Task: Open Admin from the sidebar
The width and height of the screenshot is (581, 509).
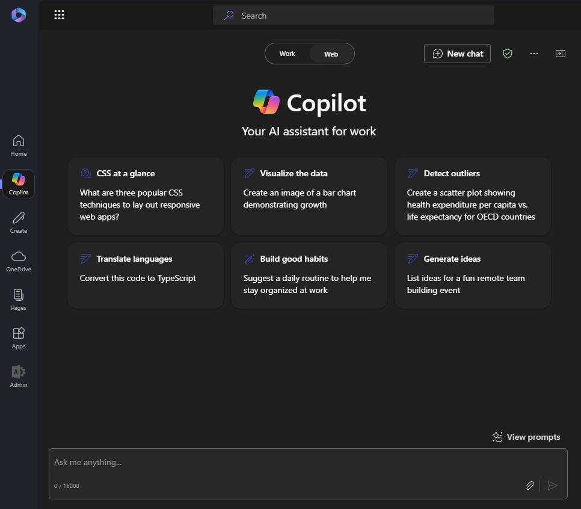Action: 19,377
